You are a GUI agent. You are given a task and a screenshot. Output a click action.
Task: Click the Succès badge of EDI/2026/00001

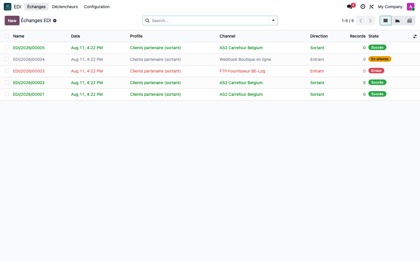(377, 94)
